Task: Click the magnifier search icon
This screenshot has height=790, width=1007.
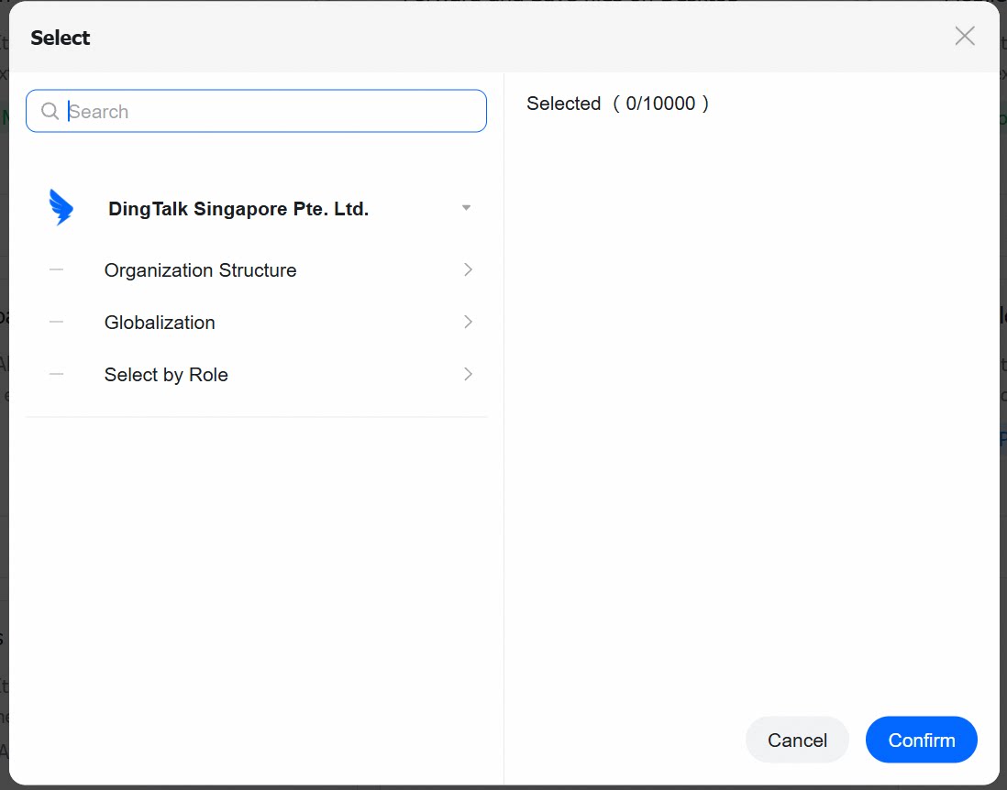Action: coord(50,111)
